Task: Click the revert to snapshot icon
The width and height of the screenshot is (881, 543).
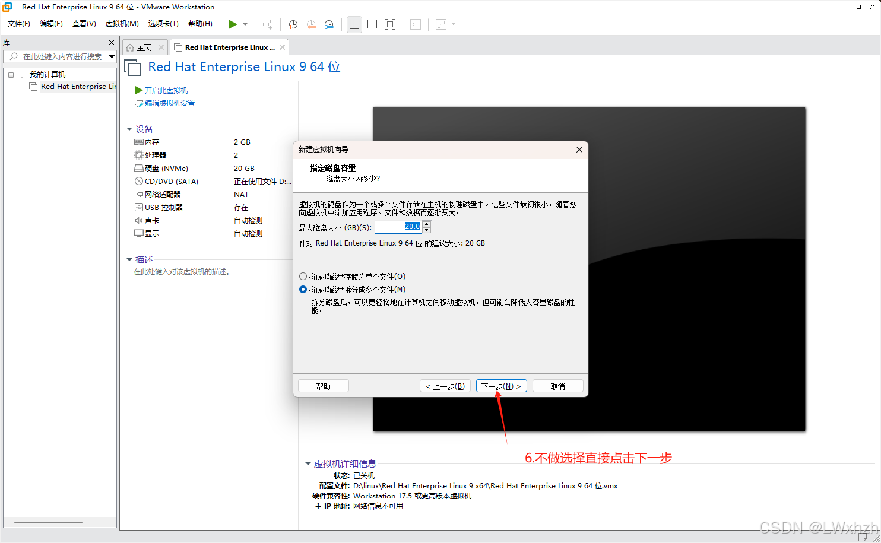Action: click(311, 24)
